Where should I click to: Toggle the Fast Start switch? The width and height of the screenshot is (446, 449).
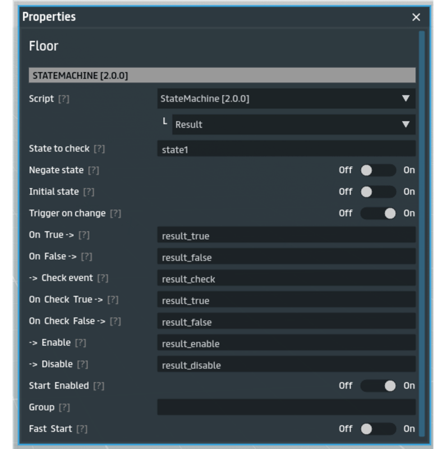[x=378, y=429]
